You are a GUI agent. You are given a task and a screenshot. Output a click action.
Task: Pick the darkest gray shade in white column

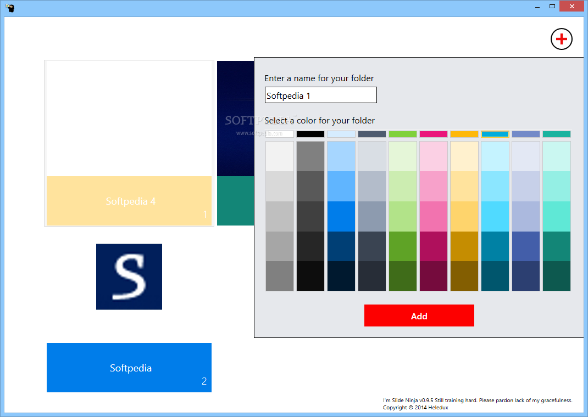click(x=280, y=276)
